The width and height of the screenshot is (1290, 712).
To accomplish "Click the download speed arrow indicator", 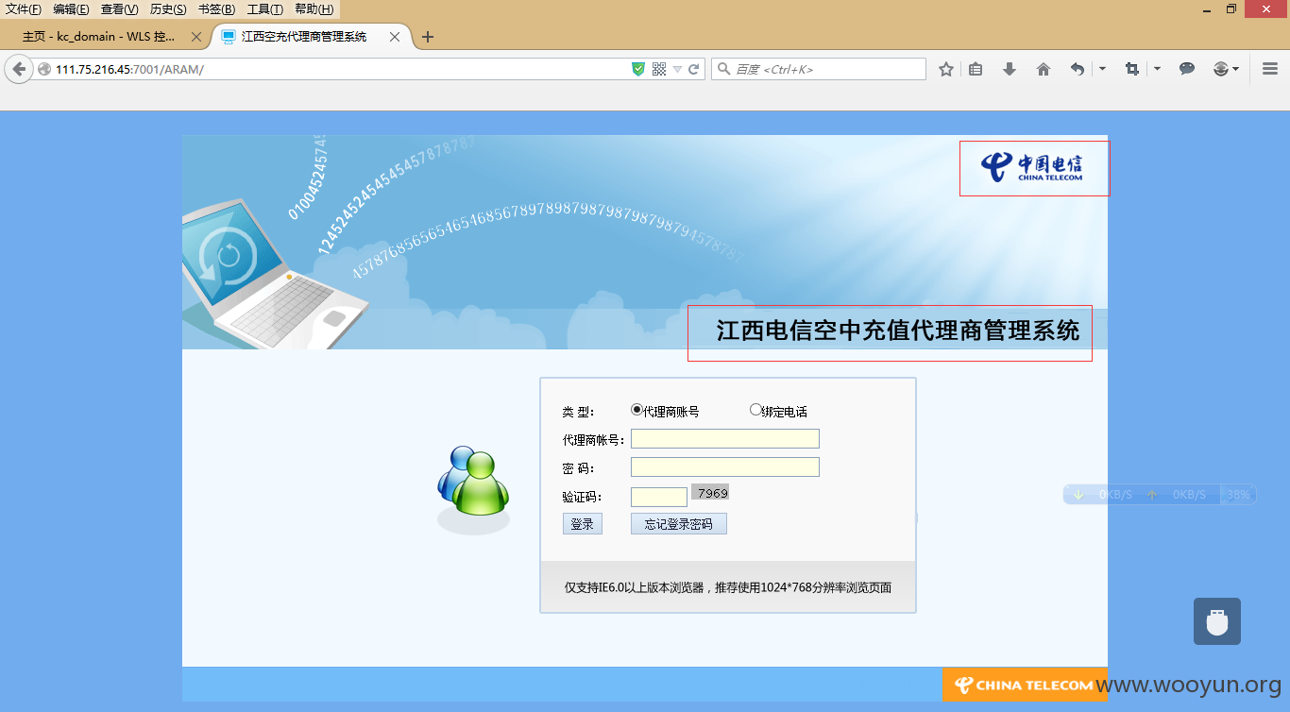I will 1078,495.
